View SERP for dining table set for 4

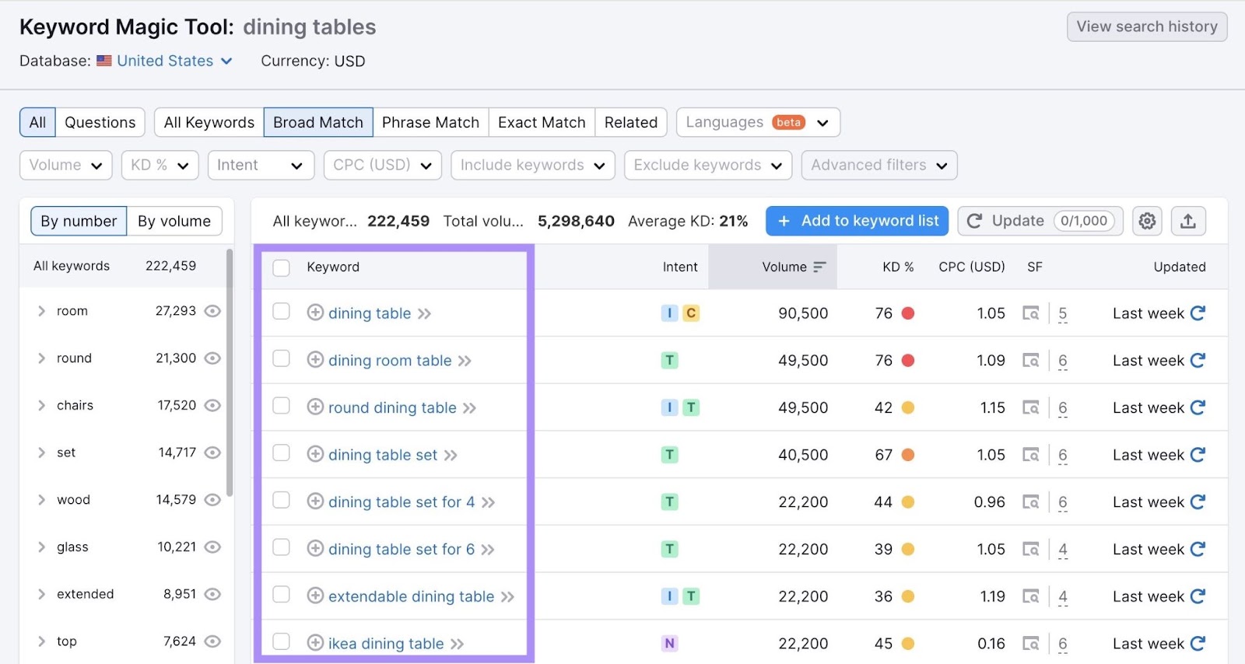(x=1031, y=502)
